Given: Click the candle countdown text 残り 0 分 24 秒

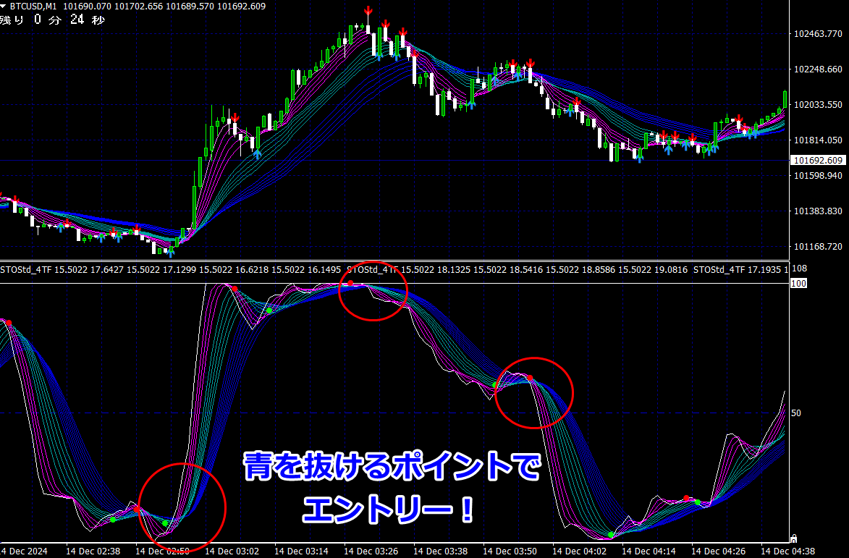Looking at the screenshot, I should pyautogui.click(x=53, y=20).
